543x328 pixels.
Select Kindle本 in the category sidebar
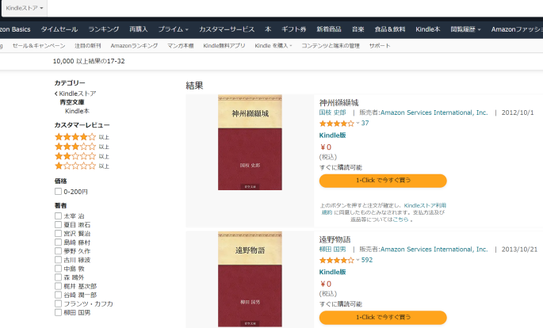pos(77,111)
